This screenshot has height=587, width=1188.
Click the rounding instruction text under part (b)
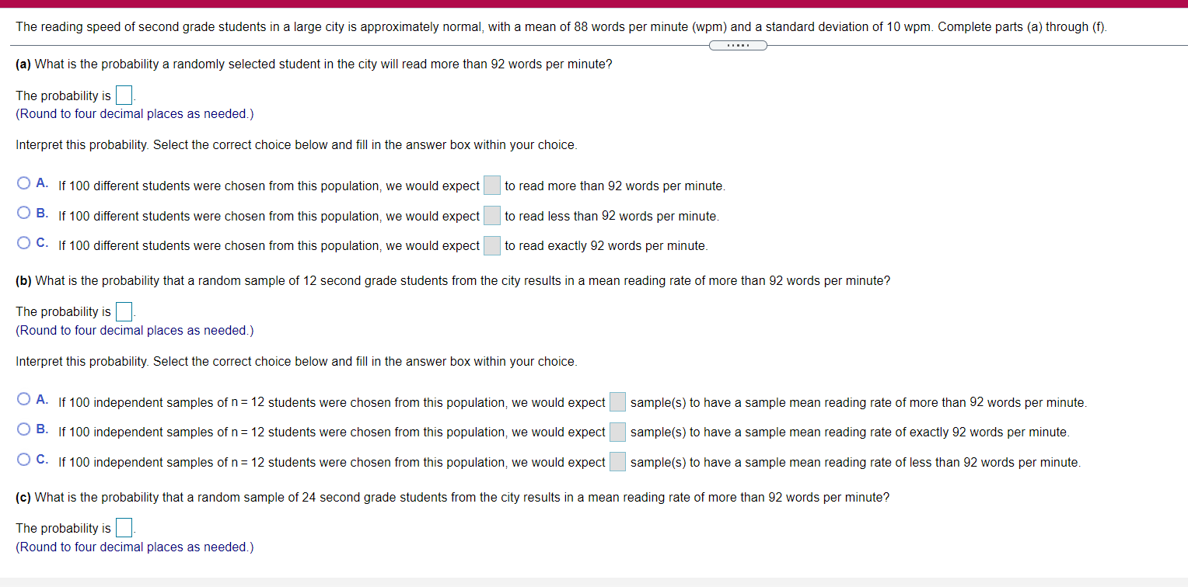[134, 330]
